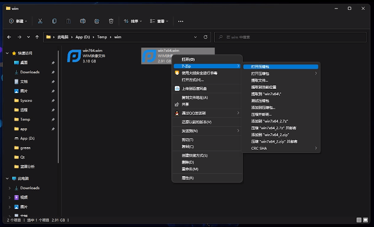Click the search box 在 wim 中搜索

point(290,37)
